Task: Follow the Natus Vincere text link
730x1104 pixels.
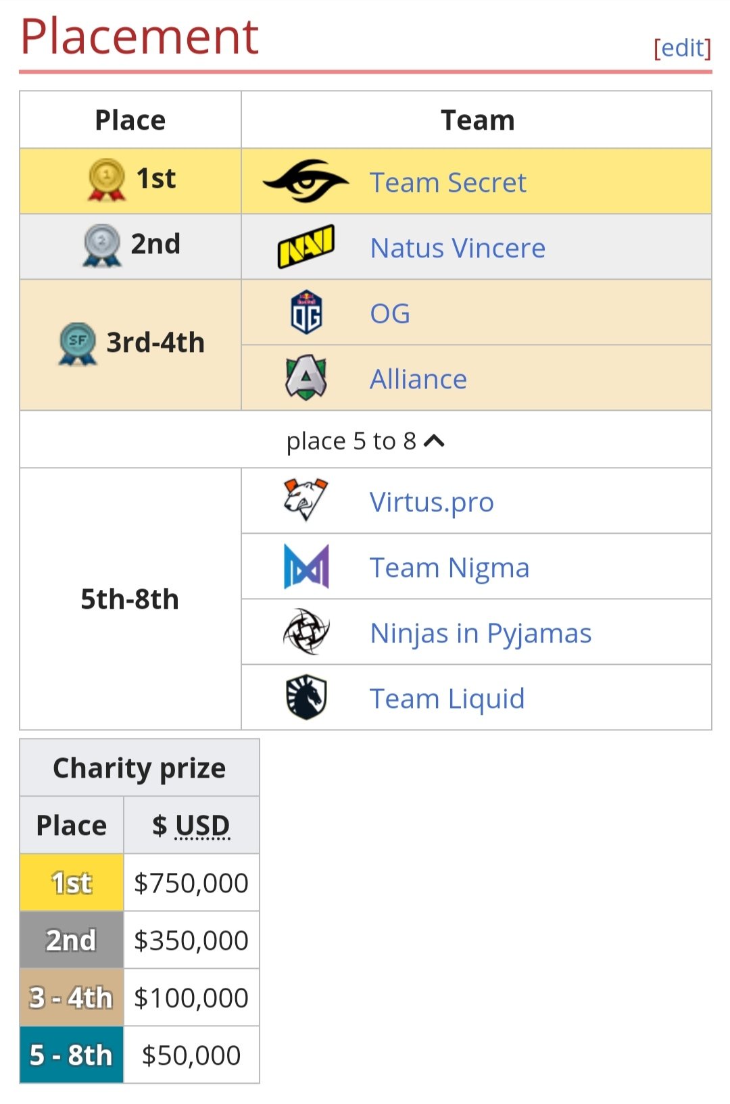Action: click(x=458, y=248)
